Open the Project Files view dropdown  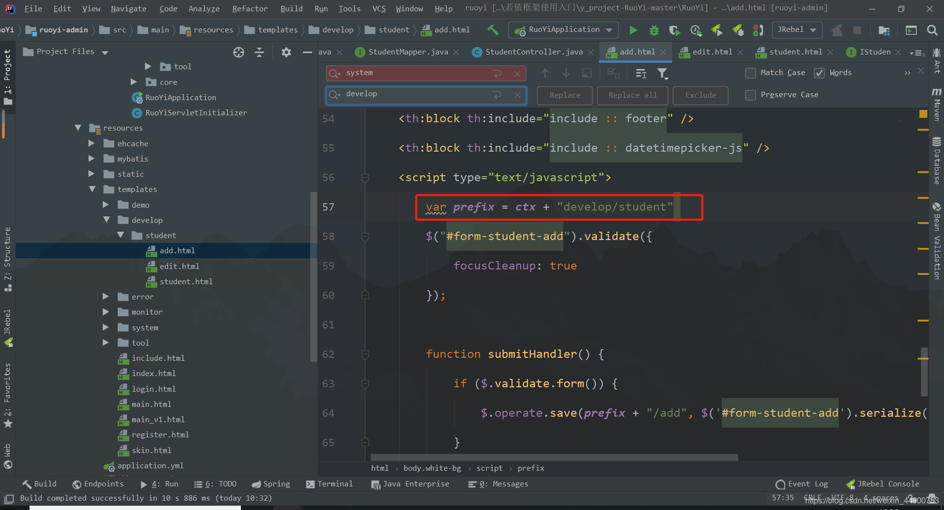pyautogui.click(x=105, y=52)
